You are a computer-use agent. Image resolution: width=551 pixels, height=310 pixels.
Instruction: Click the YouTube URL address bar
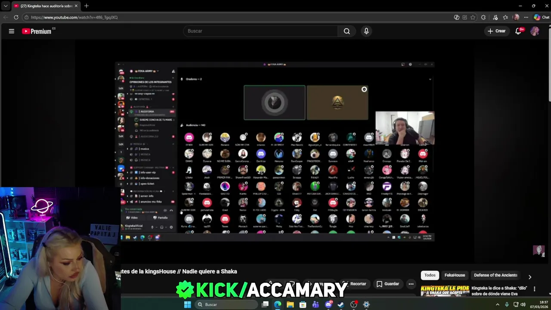tap(237, 17)
